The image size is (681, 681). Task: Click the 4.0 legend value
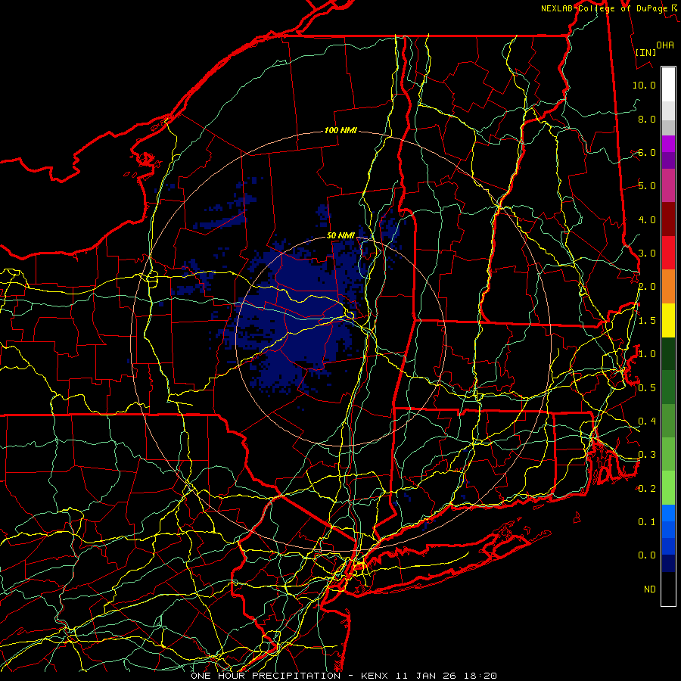click(647, 219)
